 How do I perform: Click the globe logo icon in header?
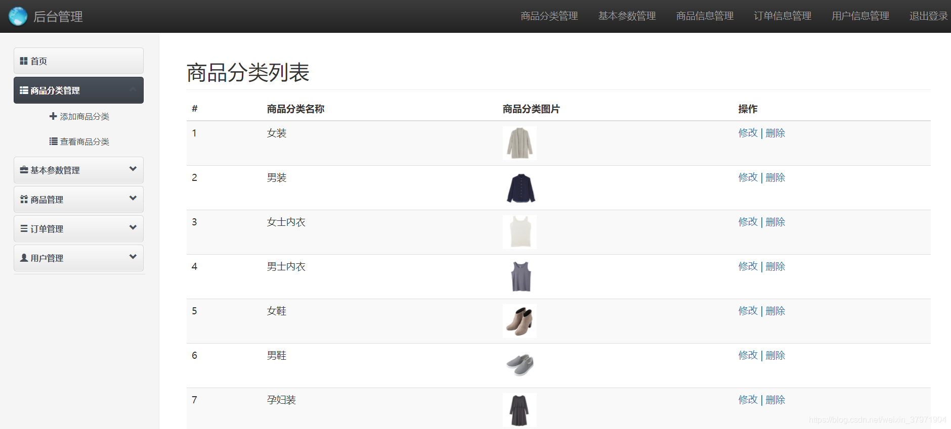click(x=18, y=16)
